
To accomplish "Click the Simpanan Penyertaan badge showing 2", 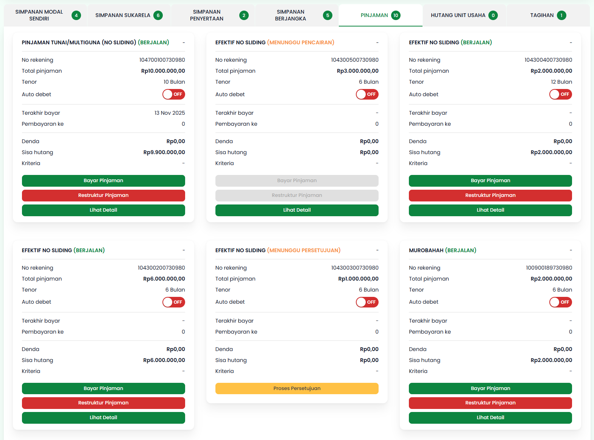I will 244,16.
